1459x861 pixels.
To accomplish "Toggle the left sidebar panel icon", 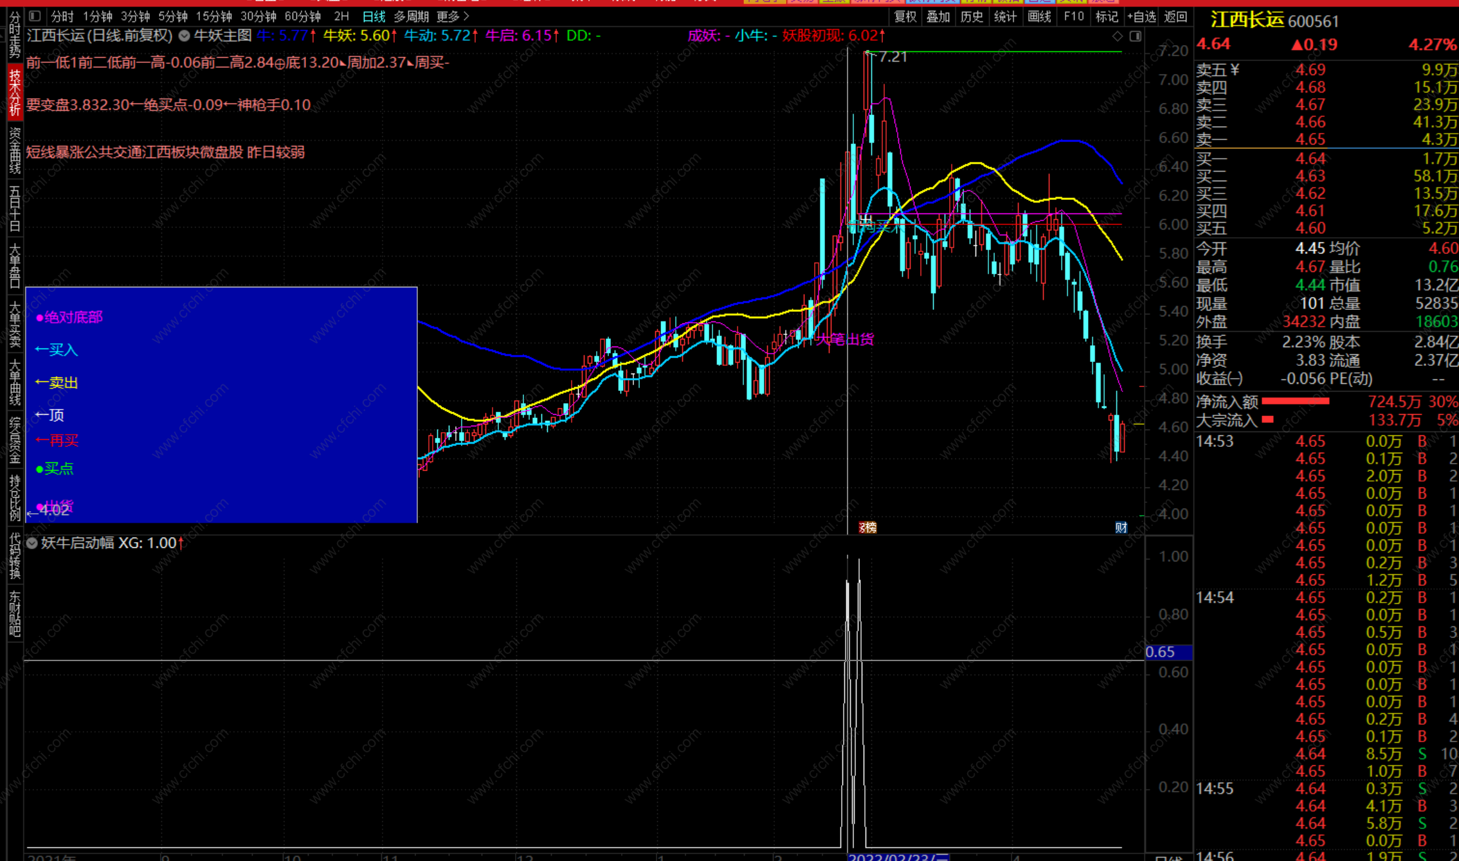I will (x=35, y=16).
